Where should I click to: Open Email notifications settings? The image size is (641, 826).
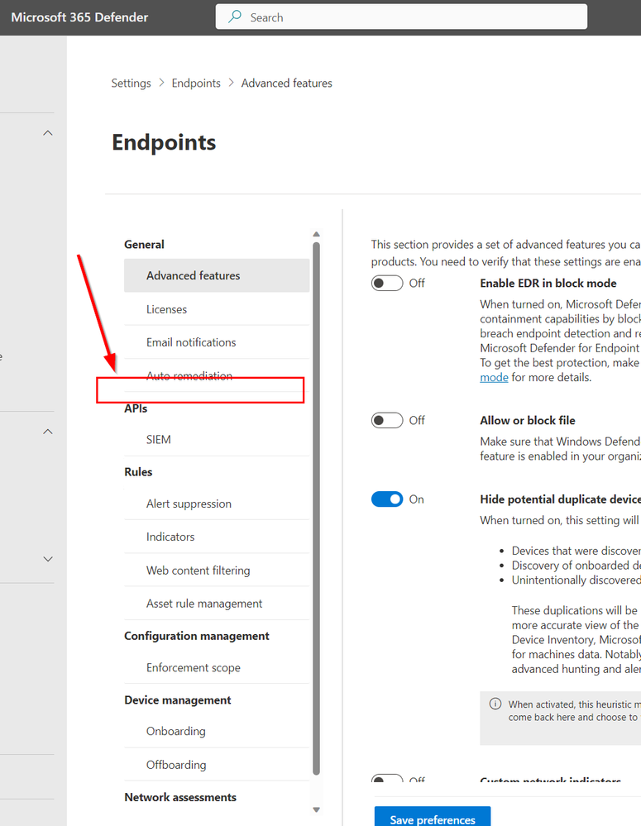pos(217,342)
